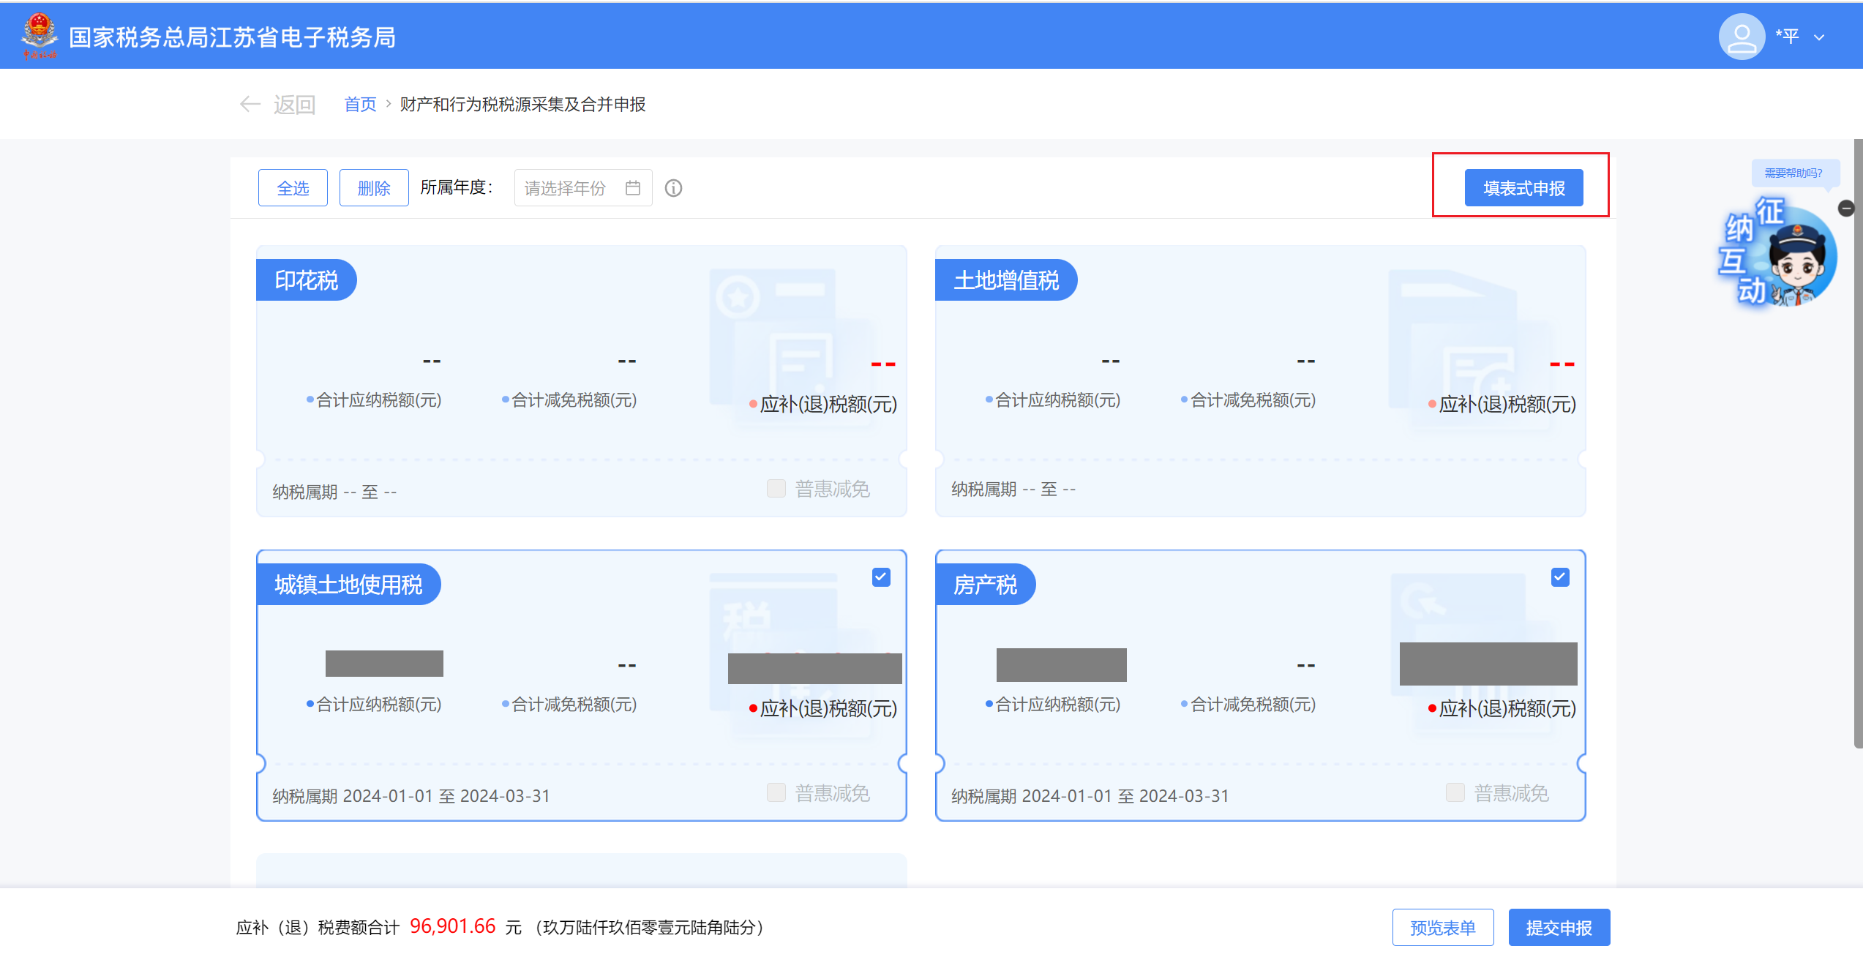Click the user avatar icon
Image resolution: width=1863 pixels, height=957 pixels.
tap(1741, 37)
